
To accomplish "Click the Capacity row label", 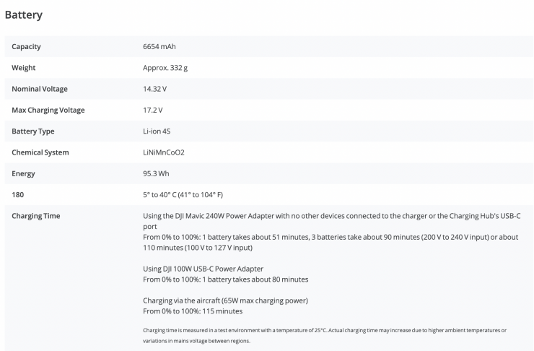I will pos(26,47).
